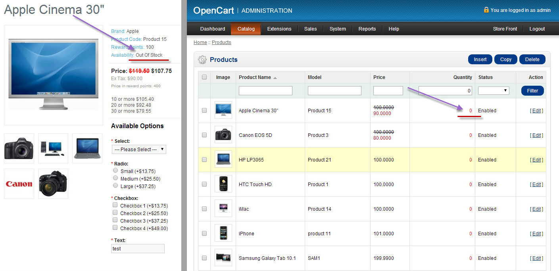Image resolution: width=559 pixels, height=271 pixels.
Task: Open the Samsung Galaxy Tab 10.1 thumbnail
Action: (223, 258)
